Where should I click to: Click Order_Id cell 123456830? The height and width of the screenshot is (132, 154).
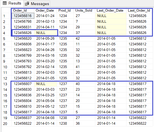[23, 90]
